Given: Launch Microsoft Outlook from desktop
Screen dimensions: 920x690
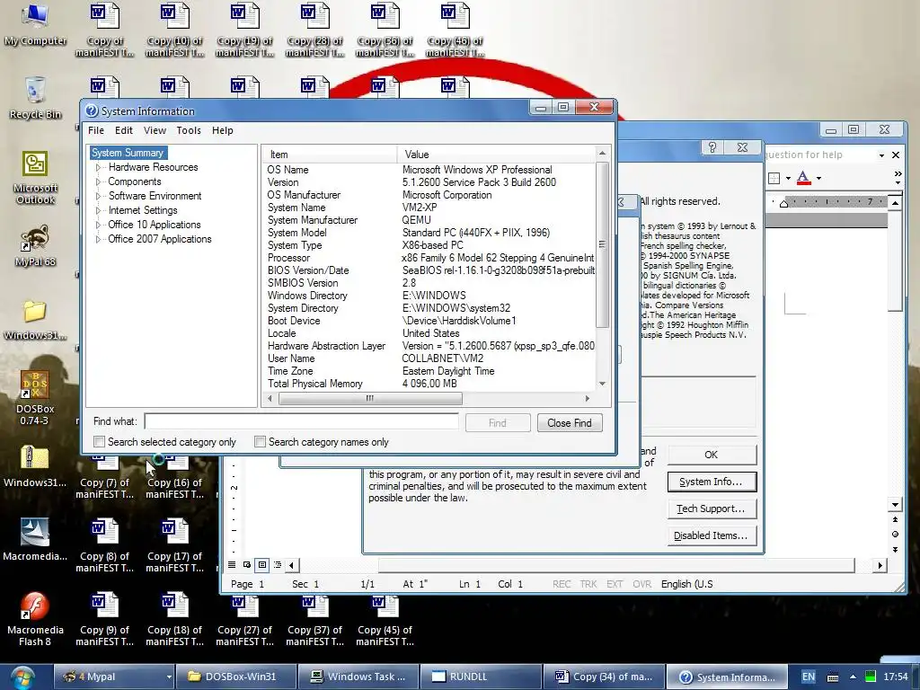Looking at the screenshot, I should coord(35,177).
